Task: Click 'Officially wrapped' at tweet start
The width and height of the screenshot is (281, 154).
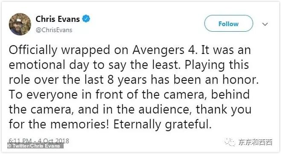Action: coord(59,50)
